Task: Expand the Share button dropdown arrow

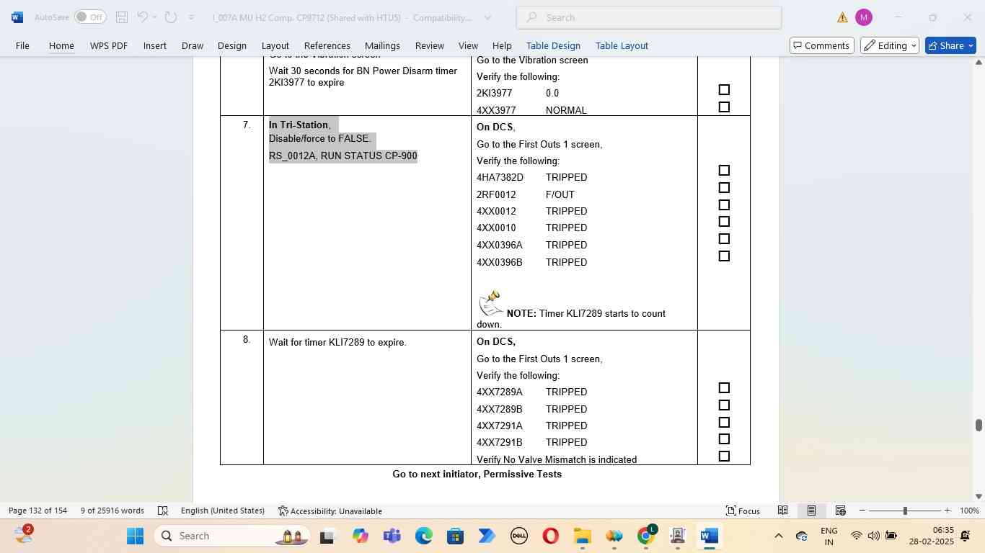Action: 971,45
